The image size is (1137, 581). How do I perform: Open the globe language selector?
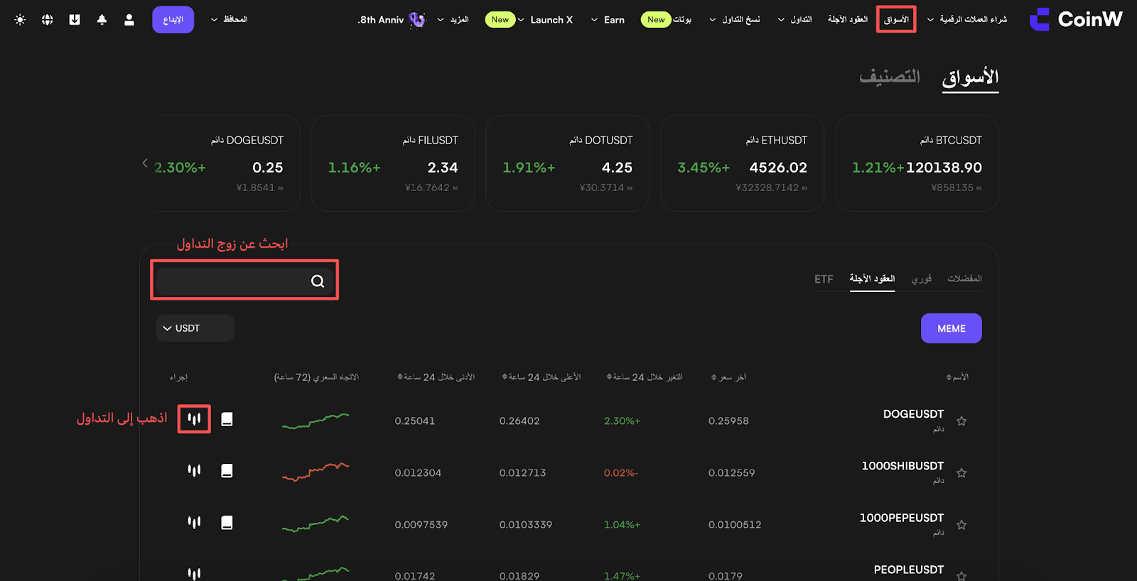tap(48, 20)
